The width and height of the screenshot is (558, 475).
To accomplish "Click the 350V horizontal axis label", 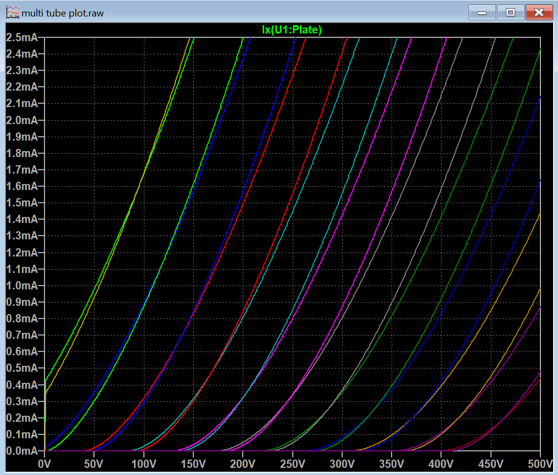I will [x=392, y=464].
